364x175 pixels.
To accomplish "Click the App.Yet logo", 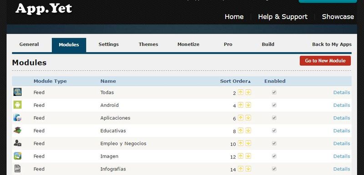I will (x=44, y=9).
